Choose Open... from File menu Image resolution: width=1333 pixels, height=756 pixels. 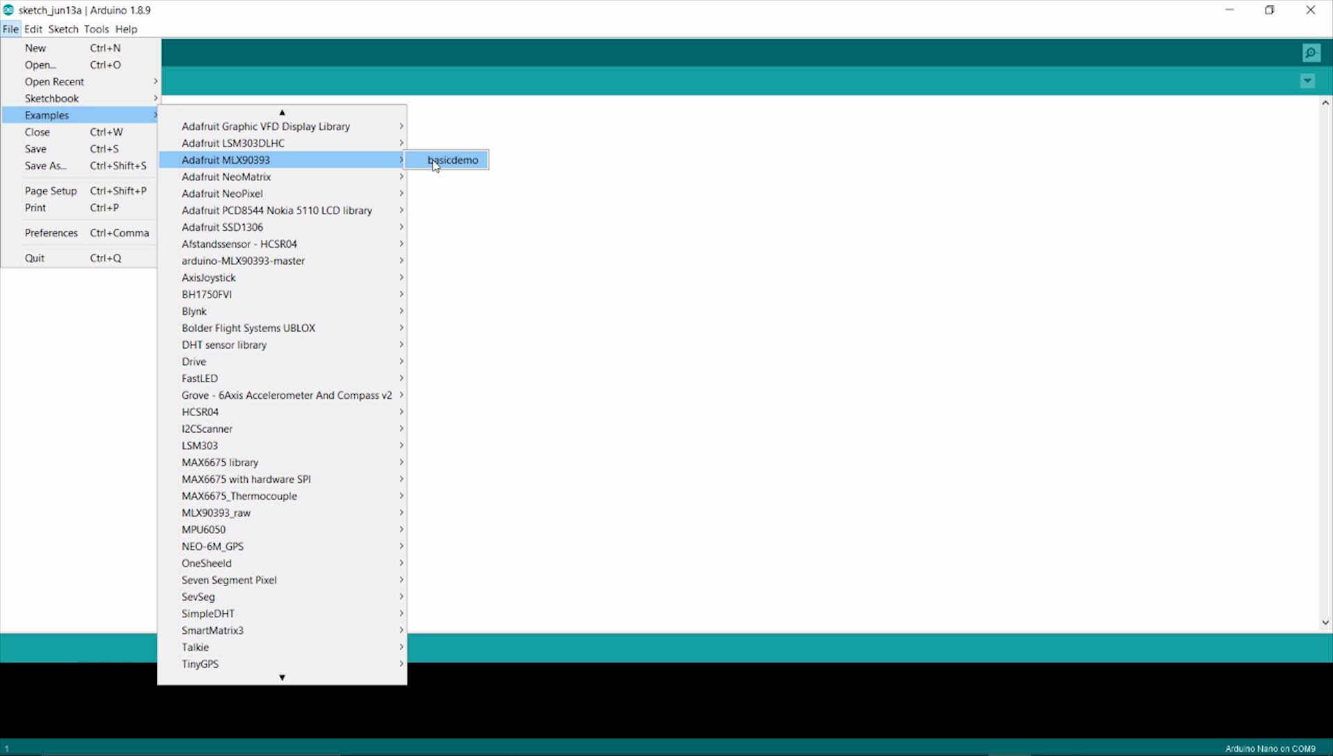[81, 65]
